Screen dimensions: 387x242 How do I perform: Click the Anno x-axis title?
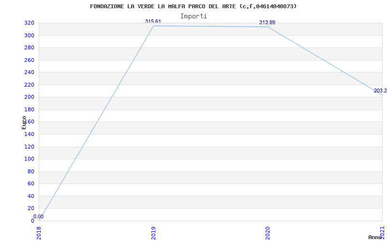tap(375, 237)
